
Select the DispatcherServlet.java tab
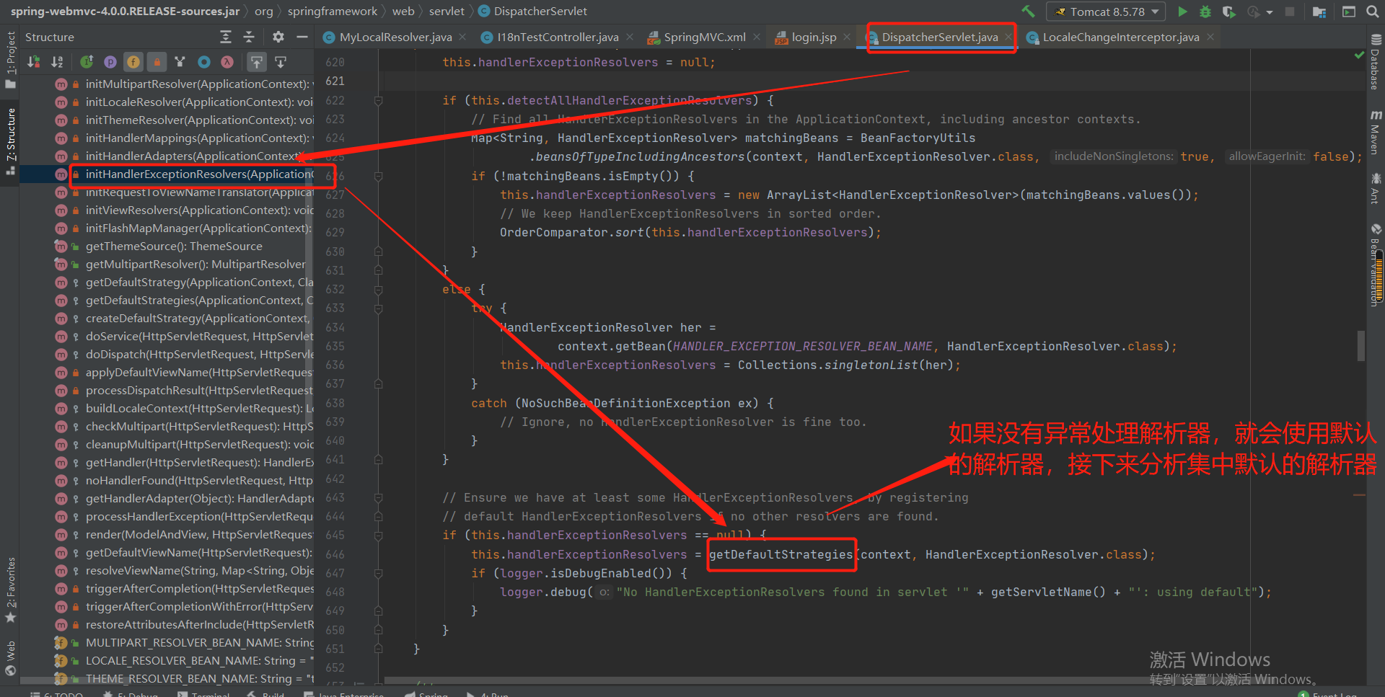click(x=939, y=37)
